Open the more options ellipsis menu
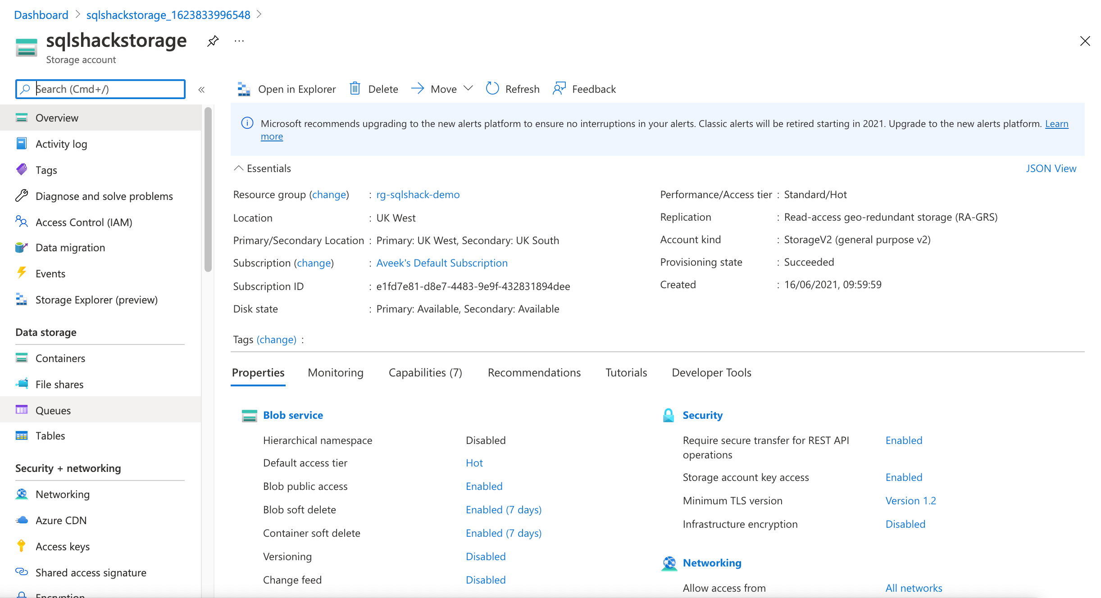The height and width of the screenshot is (598, 1101). point(239,41)
